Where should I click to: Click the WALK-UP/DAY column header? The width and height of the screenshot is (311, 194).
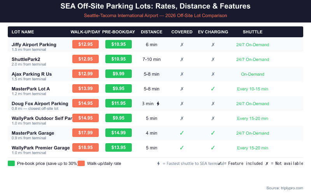click(86, 32)
